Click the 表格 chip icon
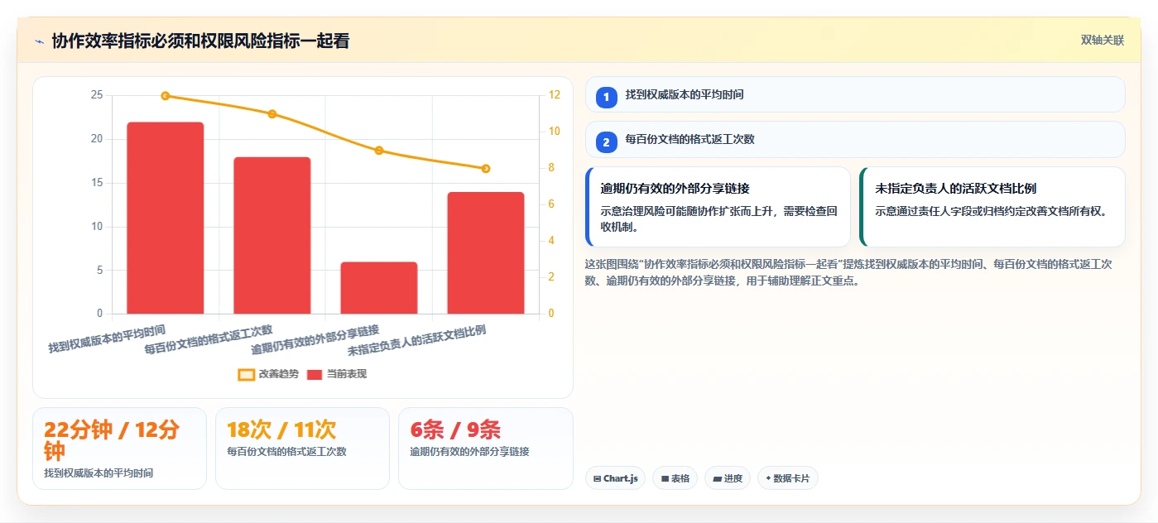This screenshot has width=1158, height=523. tap(665, 478)
